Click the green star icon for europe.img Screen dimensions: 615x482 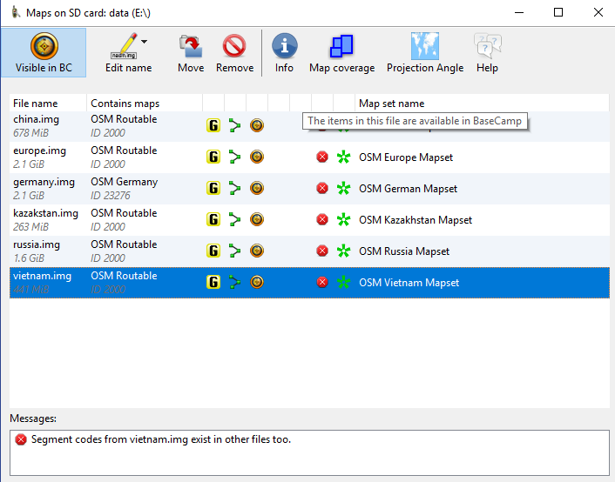(343, 157)
